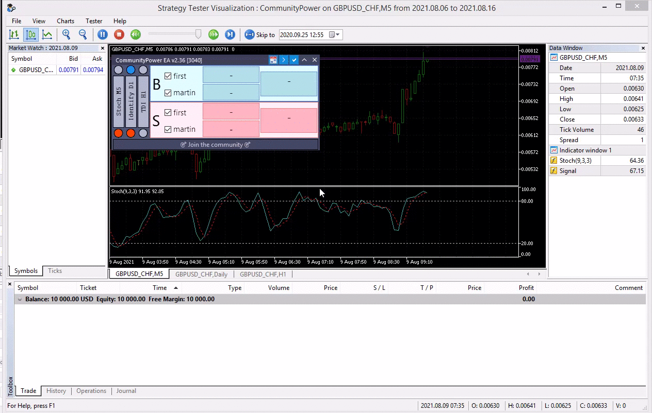Viewport: 652px width, 413px height.
Task: Switch to the History tab in Toolbox
Action: tap(56, 391)
